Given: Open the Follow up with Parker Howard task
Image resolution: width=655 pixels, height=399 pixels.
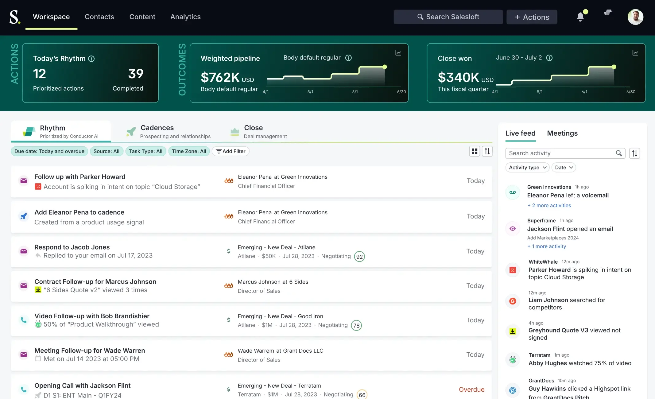Looking at the screenshot, I should (x=251, y=181).
